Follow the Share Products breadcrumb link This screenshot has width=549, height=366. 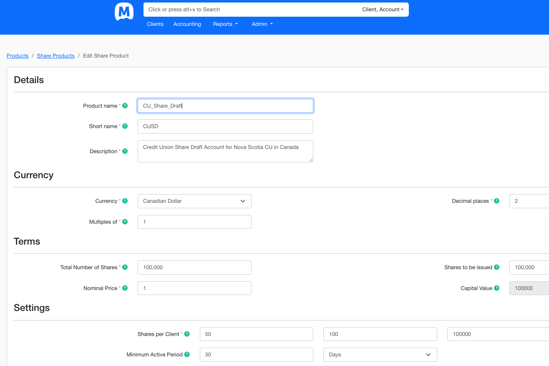(x=55, y=56)
